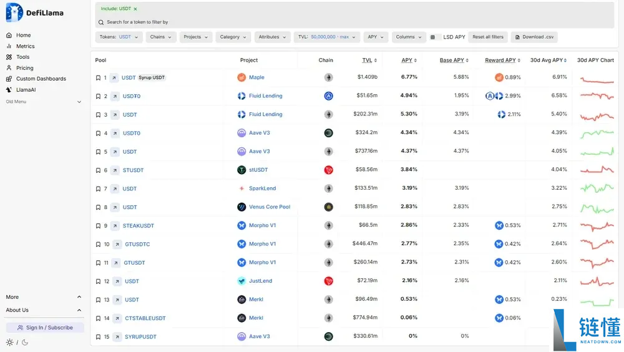Open the Fluid Lending link in row 2
This screenshot has height=352, width=624.
click(x=265, y=96)
